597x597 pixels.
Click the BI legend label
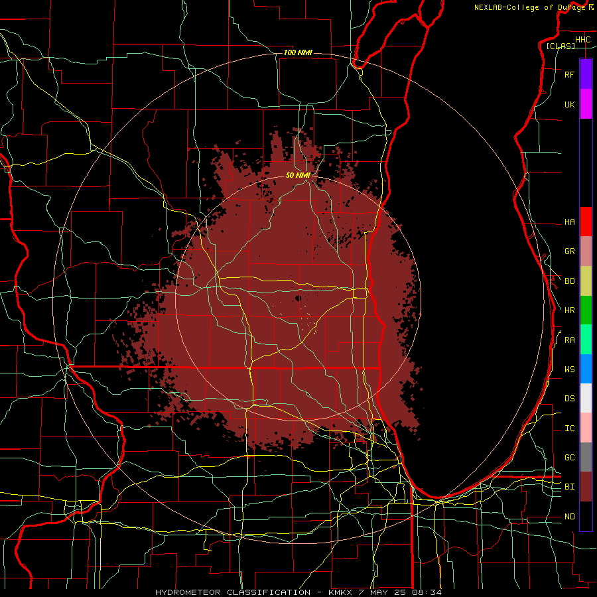[x=569, y=487]
